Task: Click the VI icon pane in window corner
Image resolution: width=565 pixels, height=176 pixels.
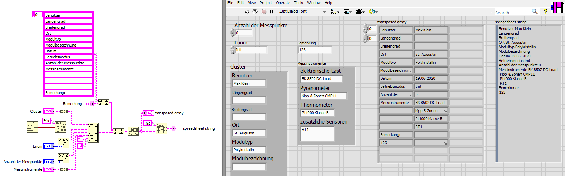Action: click(556, 7)
